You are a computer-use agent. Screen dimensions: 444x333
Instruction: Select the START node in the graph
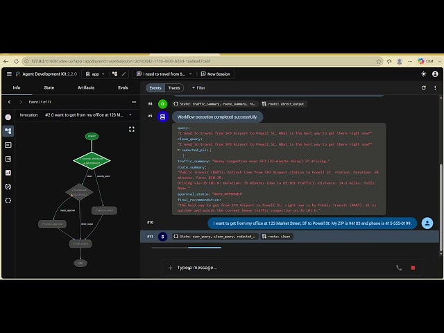pos(92,136)
